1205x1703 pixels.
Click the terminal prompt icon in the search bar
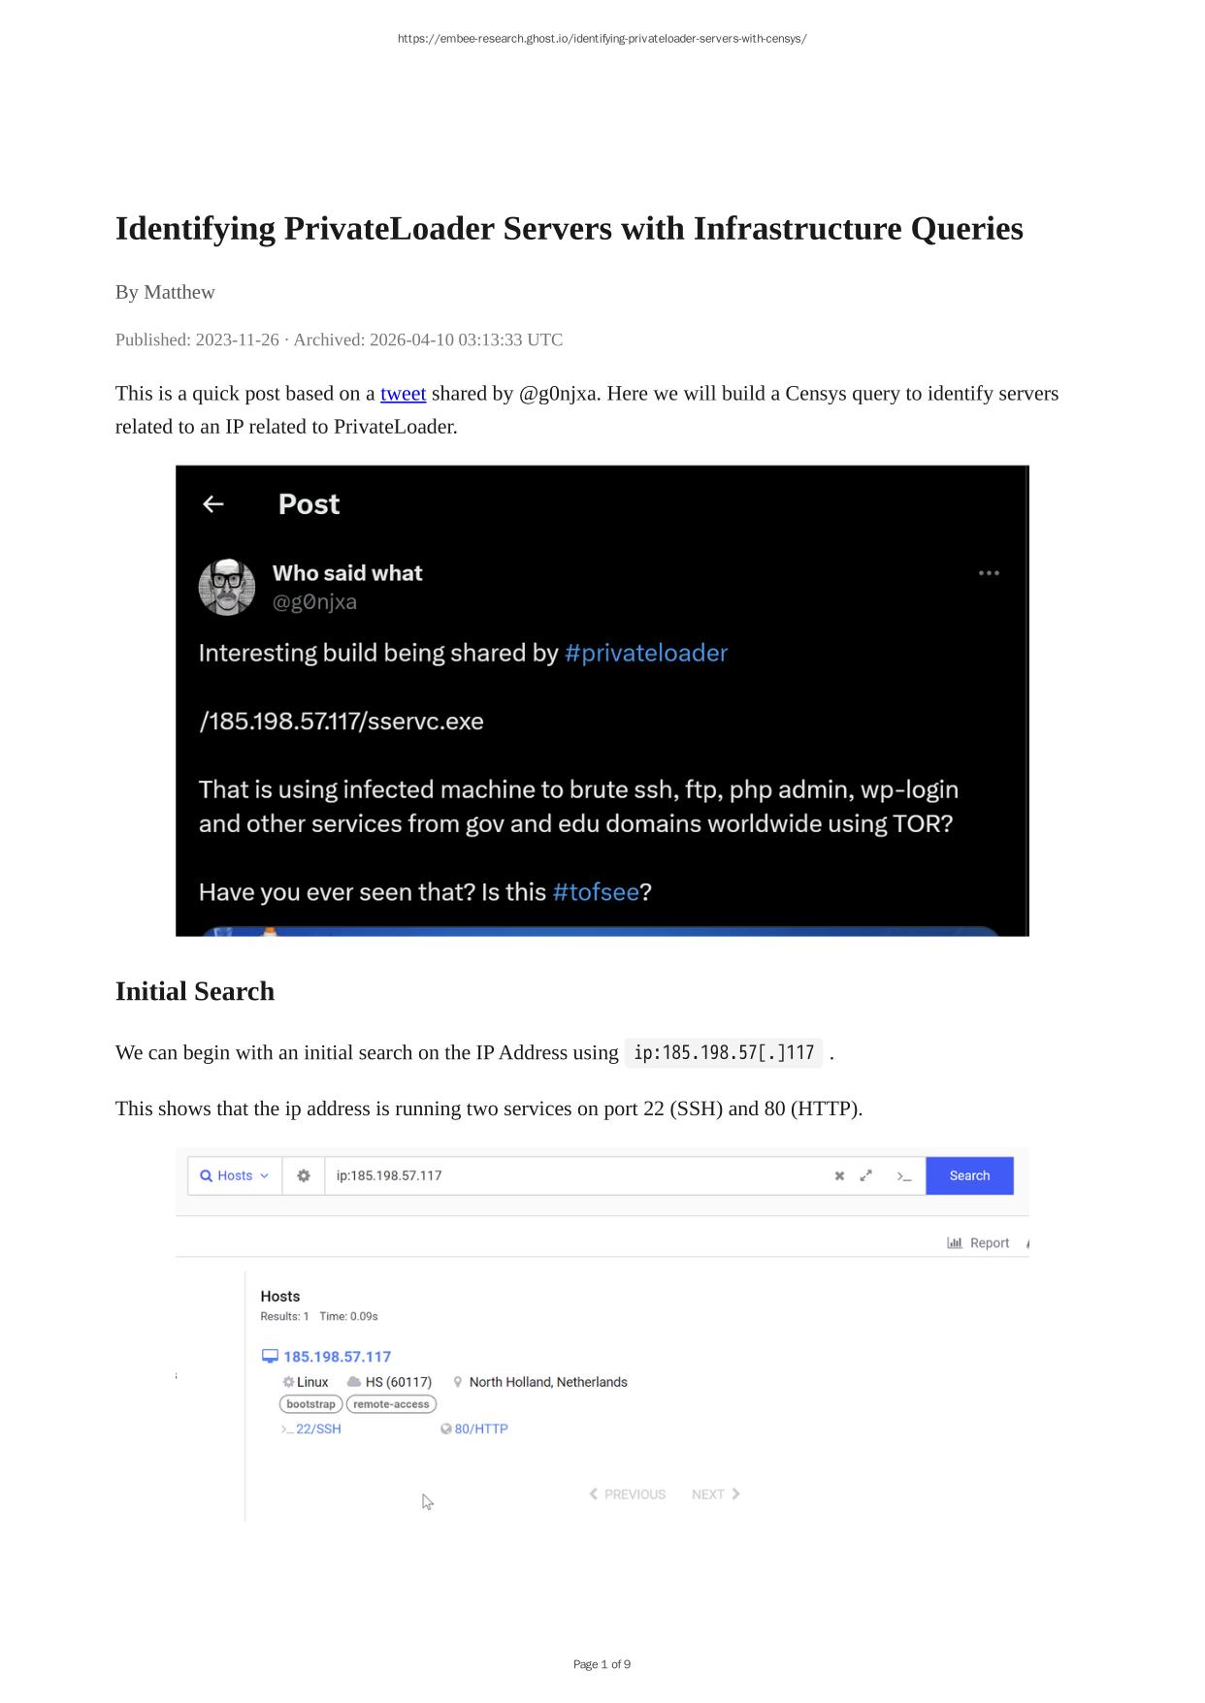tap(904, 1176)
